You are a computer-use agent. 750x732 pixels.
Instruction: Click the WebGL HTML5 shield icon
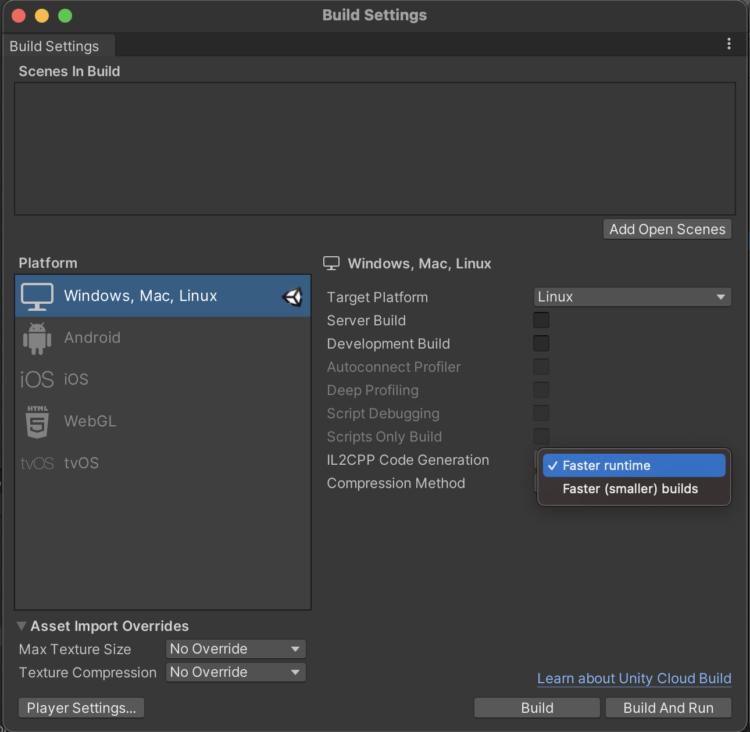tap(37, 422)
